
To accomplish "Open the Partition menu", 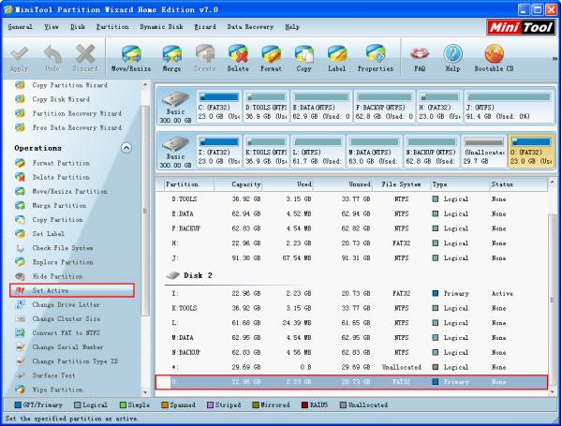I will (x=112, y=27).
